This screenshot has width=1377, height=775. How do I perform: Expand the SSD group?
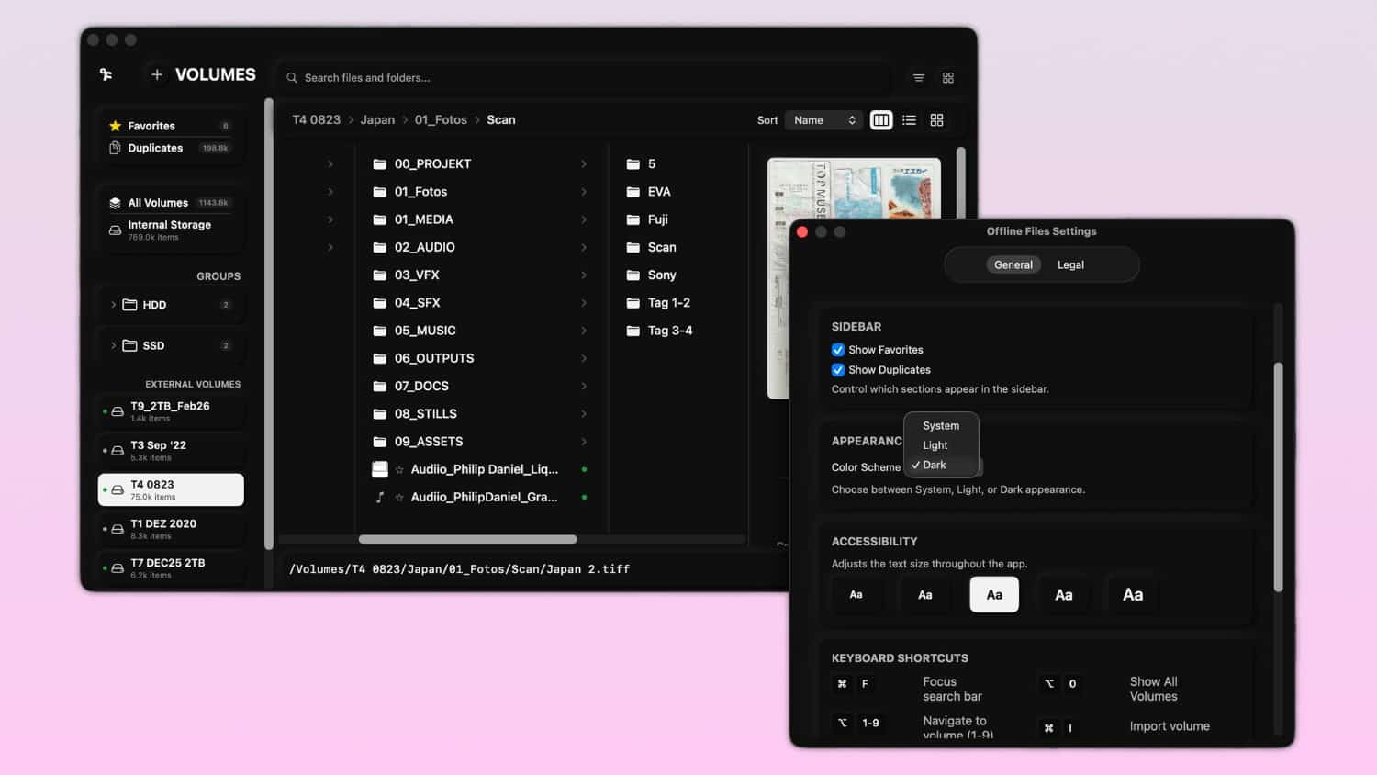click(113, 345)
